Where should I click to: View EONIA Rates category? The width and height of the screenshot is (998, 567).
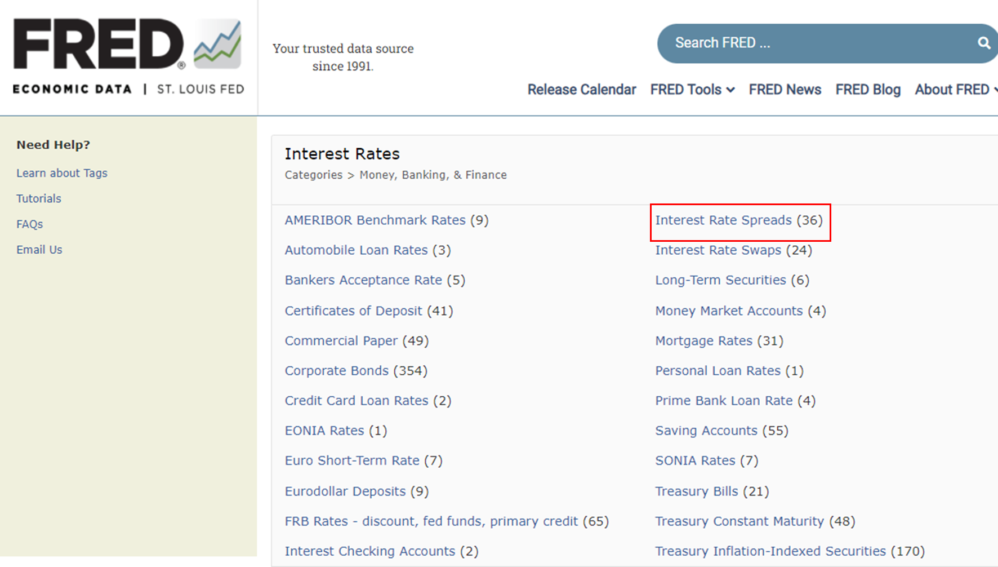(x=324, y=431)
